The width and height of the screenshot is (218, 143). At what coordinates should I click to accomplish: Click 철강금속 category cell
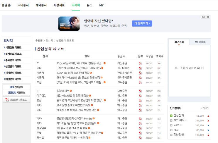click(41, 128)
